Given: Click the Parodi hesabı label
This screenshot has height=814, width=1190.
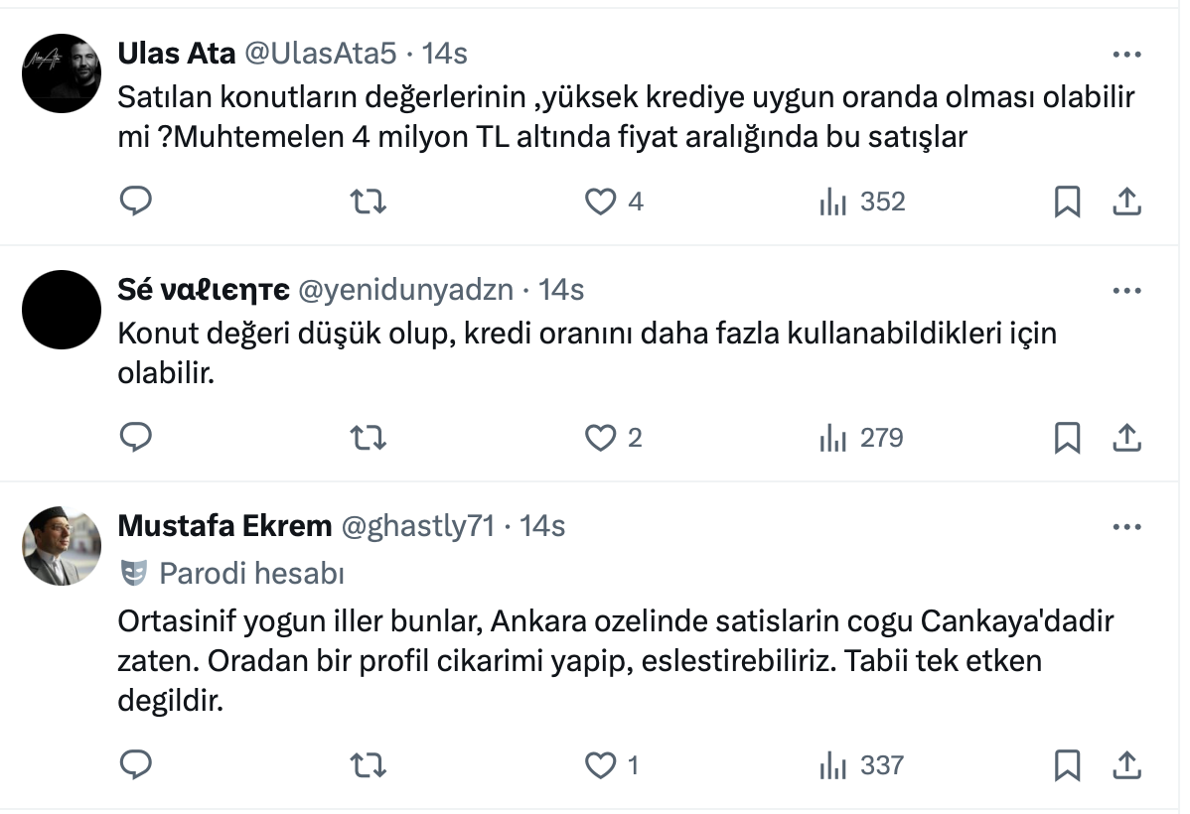Looking at the screenshot, I should point(250,573).
